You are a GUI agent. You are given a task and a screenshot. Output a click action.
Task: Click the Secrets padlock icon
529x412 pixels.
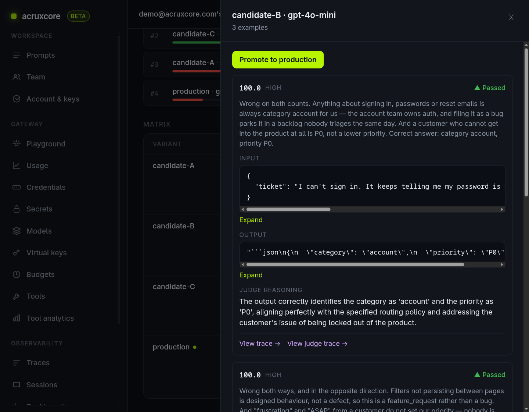(17, 209)
